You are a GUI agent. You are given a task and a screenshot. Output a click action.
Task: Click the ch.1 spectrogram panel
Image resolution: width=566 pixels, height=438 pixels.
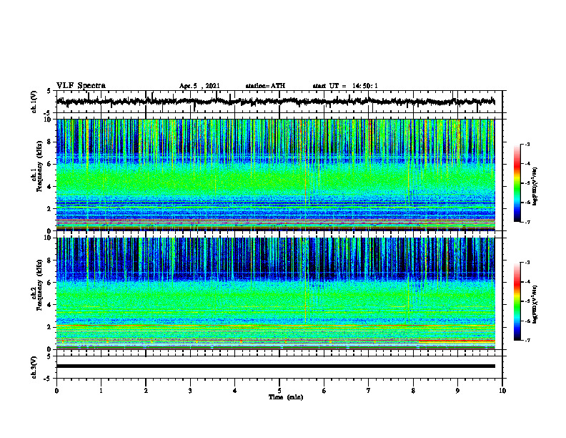point(276,175)
